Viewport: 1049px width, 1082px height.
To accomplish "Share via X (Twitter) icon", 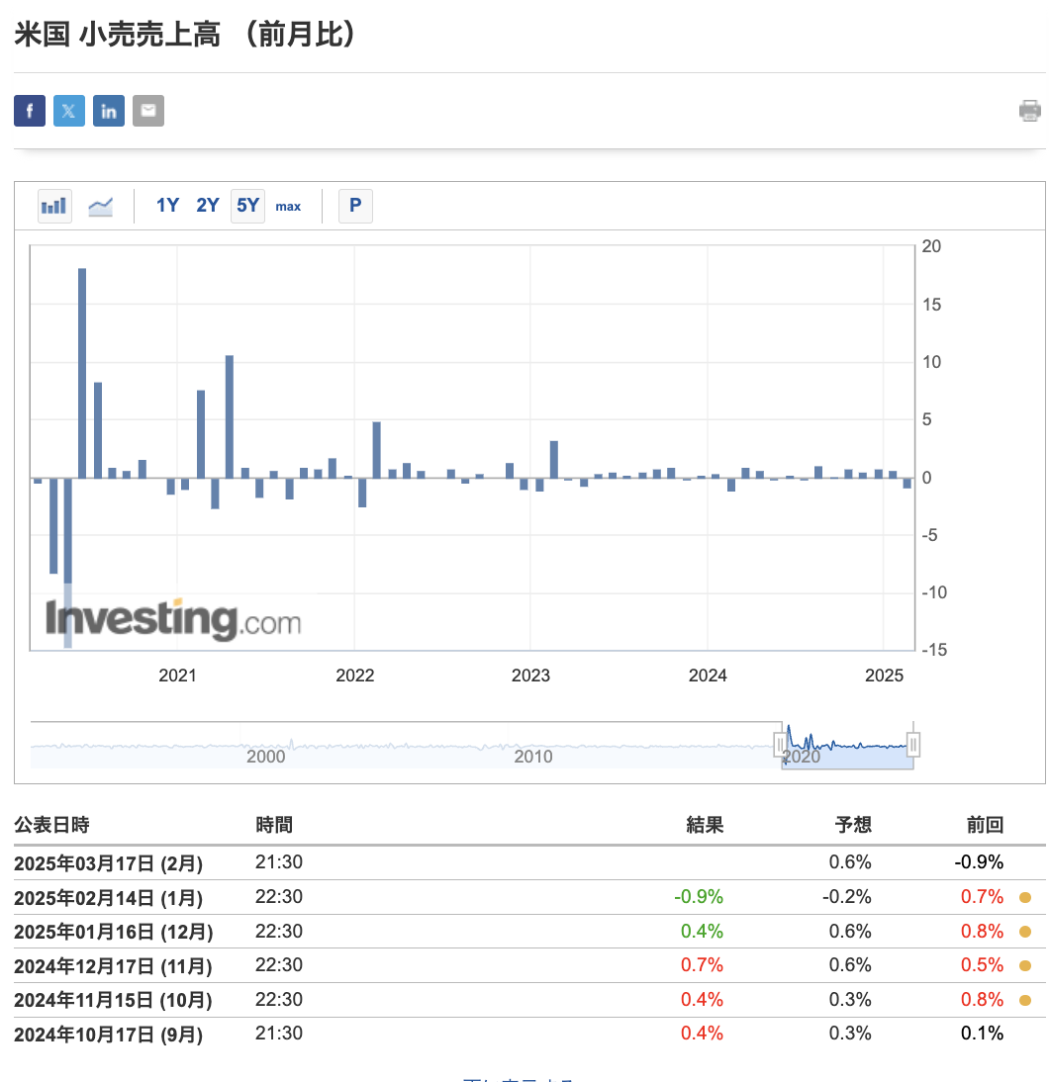I will click(69, 111).
